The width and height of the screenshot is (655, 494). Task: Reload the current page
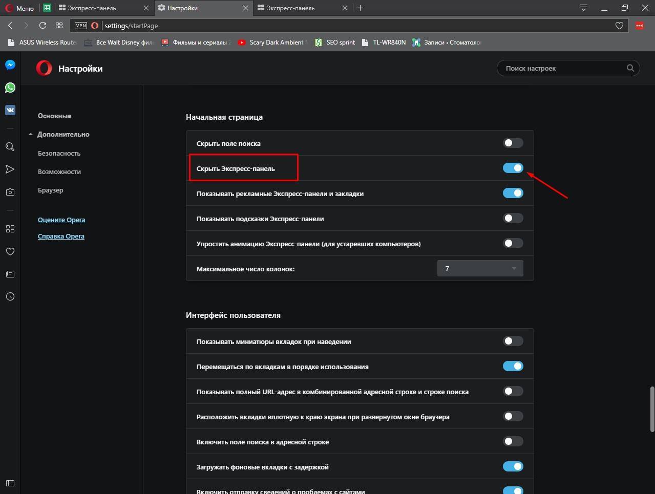[x=43, y=26]
